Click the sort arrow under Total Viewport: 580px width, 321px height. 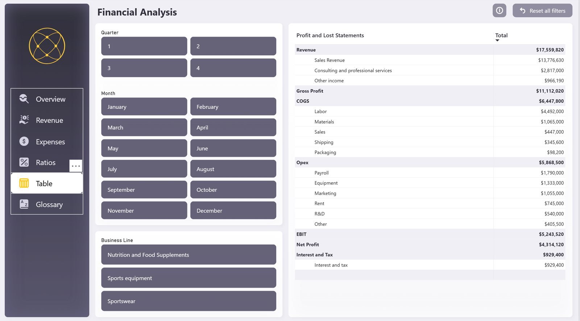tap(497, 40)
